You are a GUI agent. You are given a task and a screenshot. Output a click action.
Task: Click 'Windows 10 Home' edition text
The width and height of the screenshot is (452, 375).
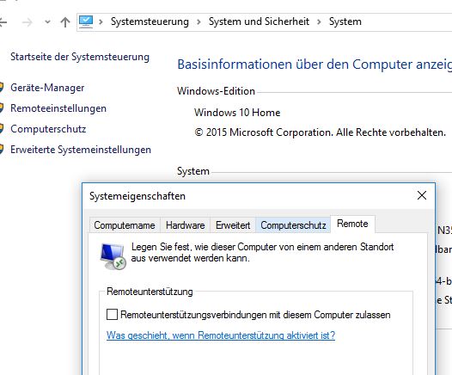pos(237,112)
